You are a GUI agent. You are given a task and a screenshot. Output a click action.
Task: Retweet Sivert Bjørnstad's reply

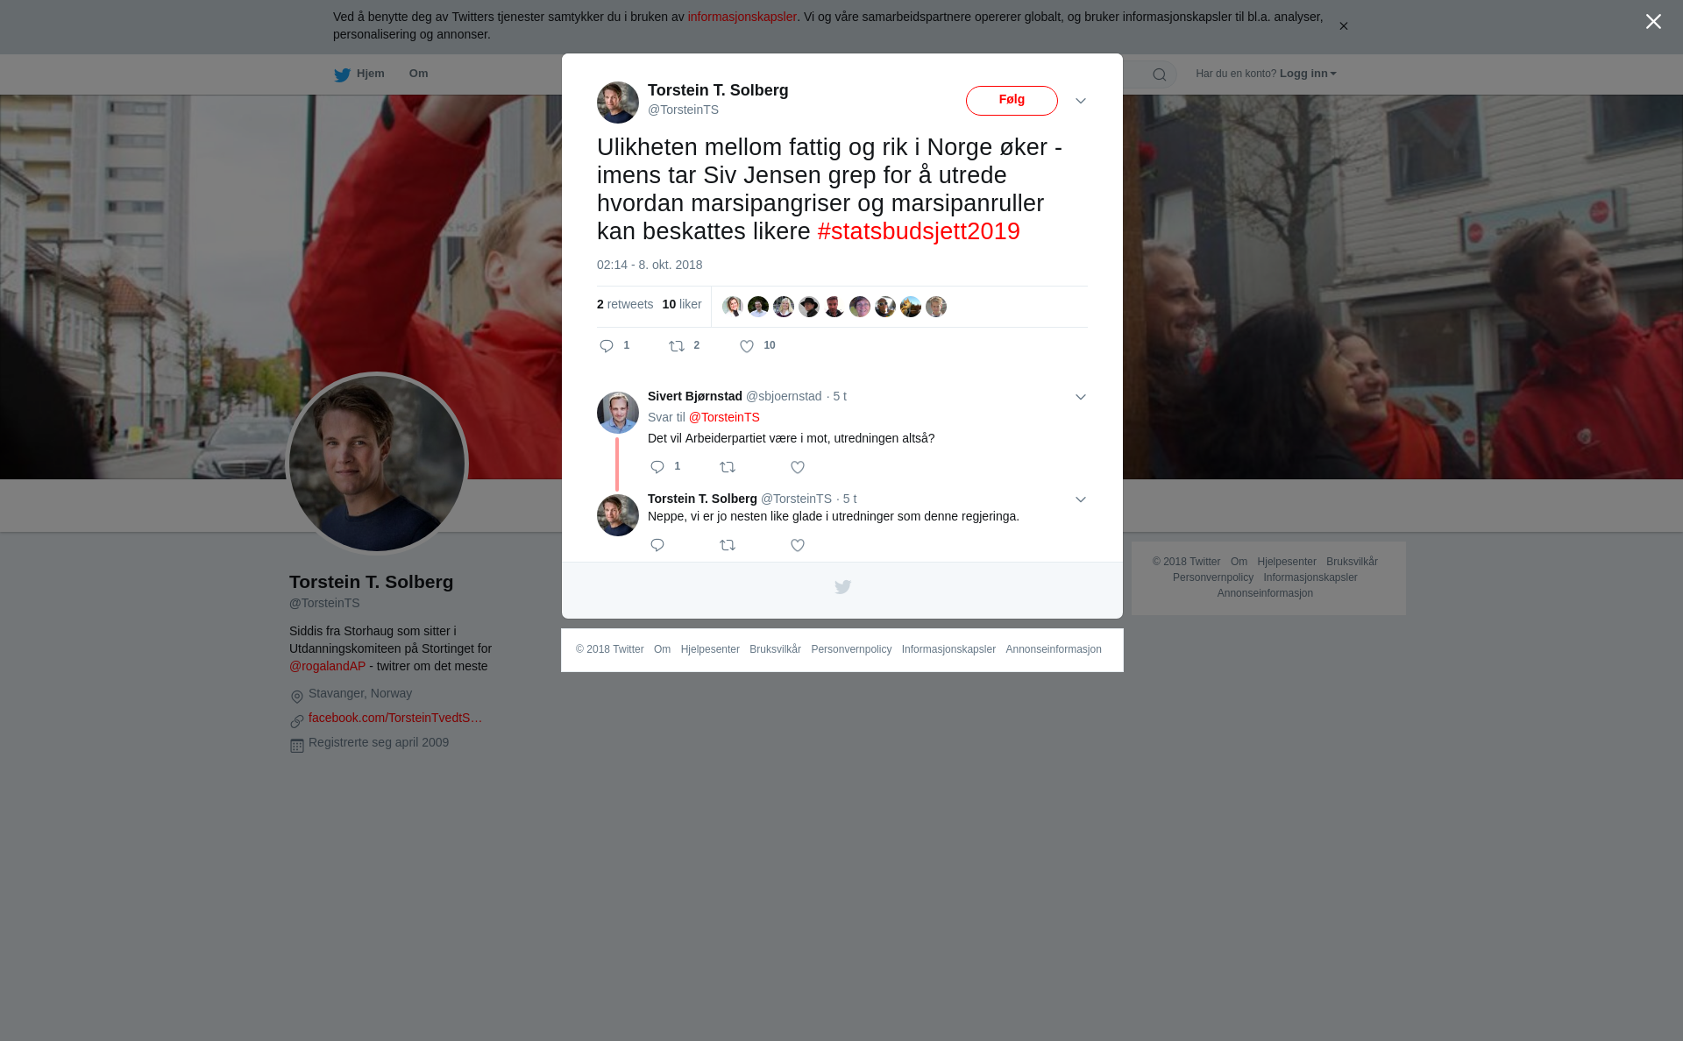(x=728, y=467)
